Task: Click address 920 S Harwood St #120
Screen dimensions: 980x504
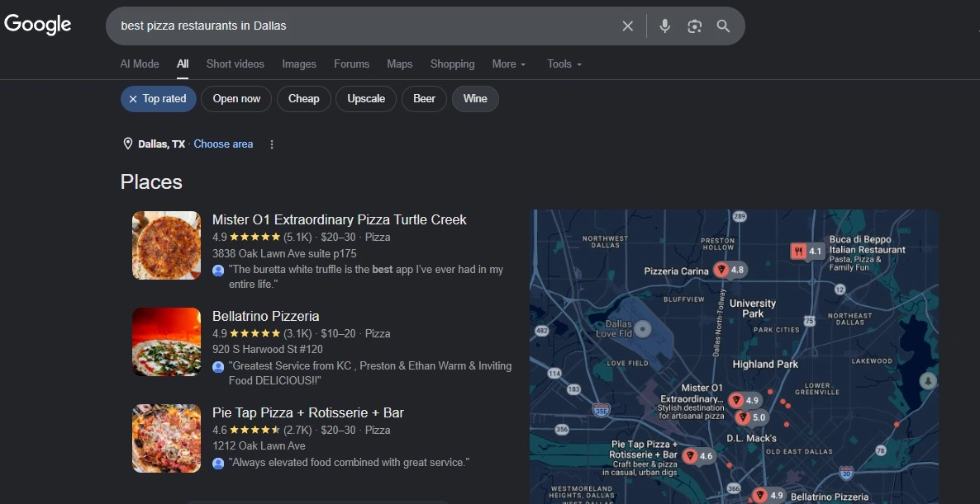Action: pos(268,350)
